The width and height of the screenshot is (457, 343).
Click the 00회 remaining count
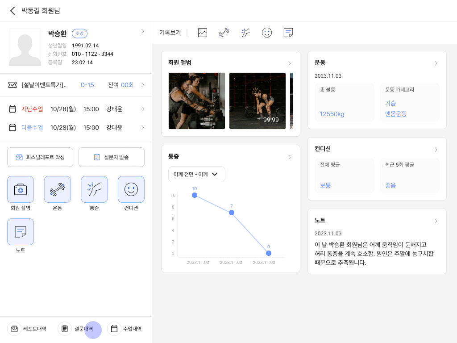point(127,85)
